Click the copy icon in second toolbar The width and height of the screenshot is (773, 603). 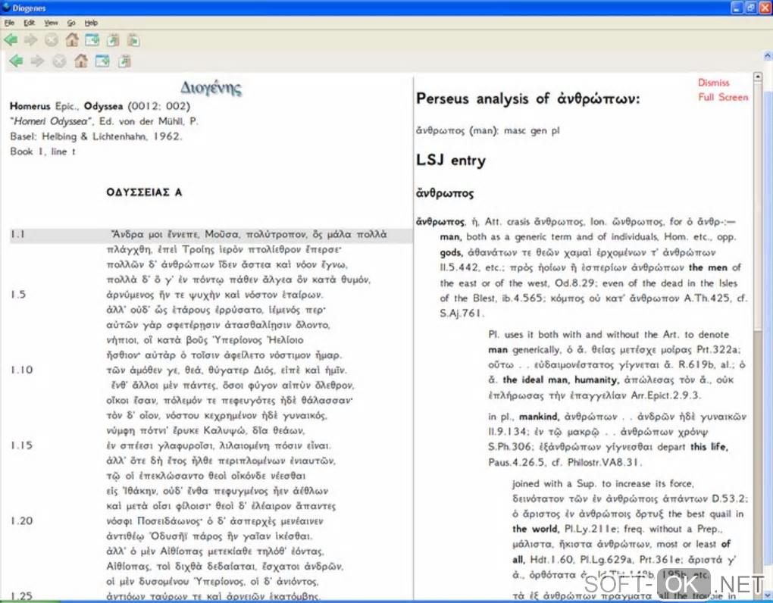[124, 61]
